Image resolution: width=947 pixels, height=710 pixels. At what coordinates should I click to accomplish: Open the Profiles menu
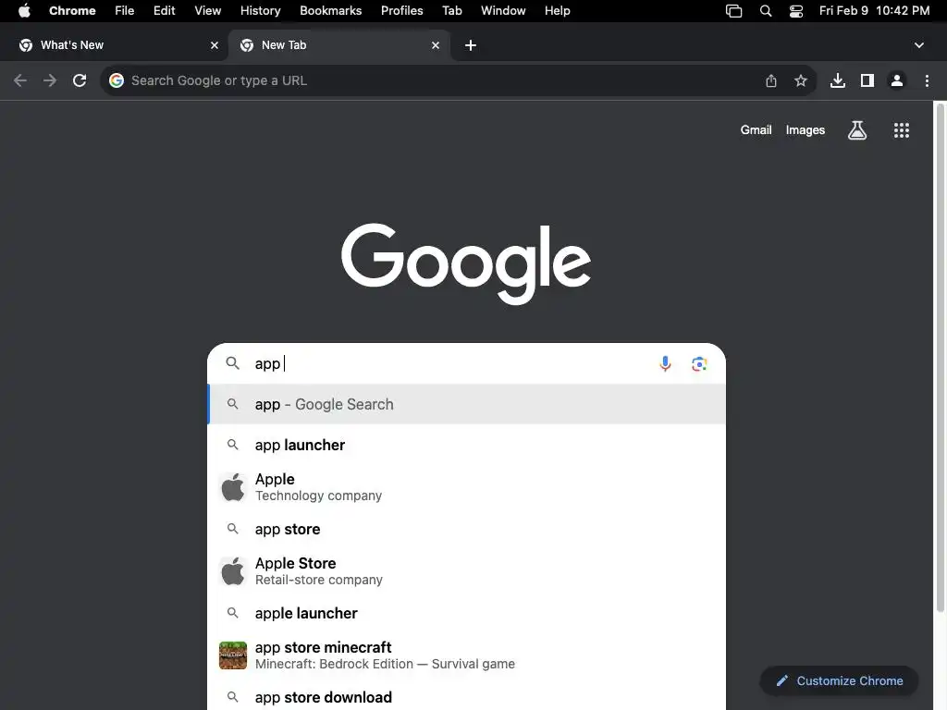[x=401, y=11]
